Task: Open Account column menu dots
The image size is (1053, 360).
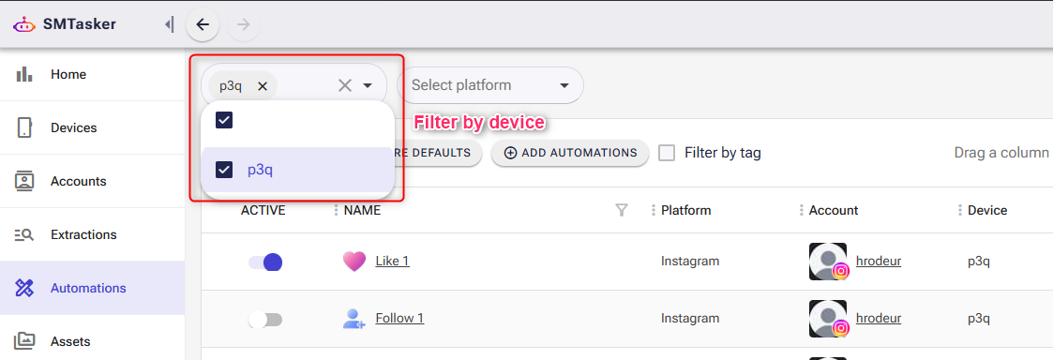Action: (x=801, y=210)
